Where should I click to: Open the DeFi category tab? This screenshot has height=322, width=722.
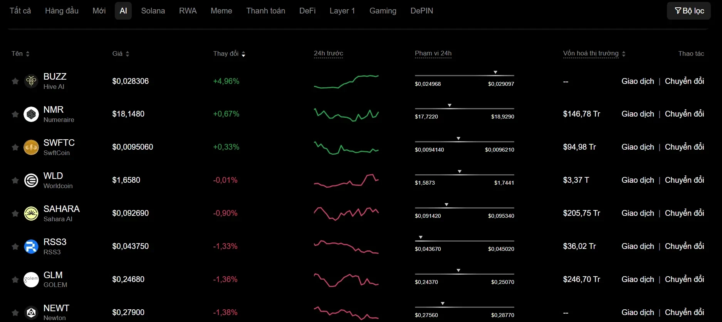[x=307, y=11]
